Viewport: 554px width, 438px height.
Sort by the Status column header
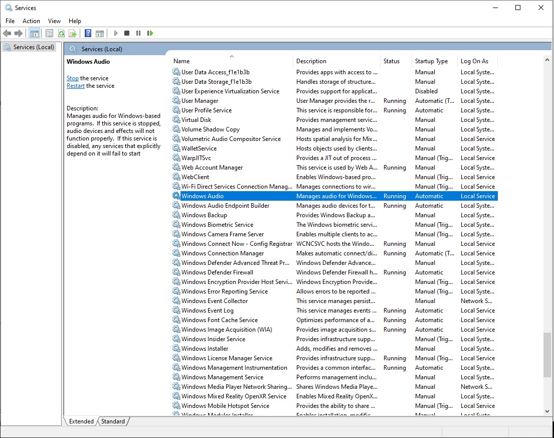(396, 61)
